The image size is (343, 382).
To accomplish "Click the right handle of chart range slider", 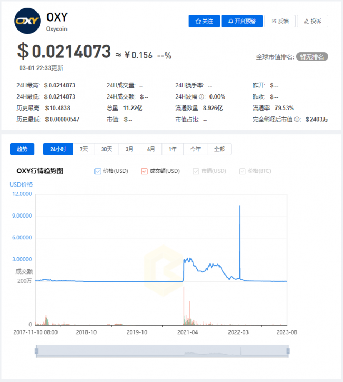I will [288, 351].
